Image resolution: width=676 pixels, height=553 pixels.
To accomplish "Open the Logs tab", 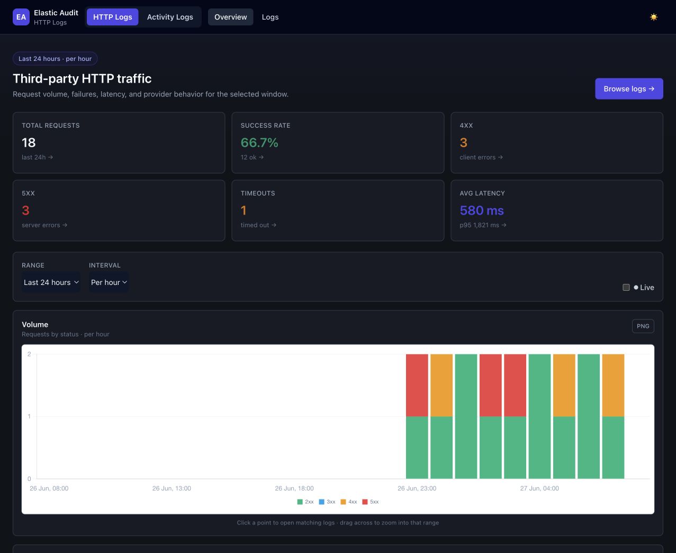I will 270,17.
